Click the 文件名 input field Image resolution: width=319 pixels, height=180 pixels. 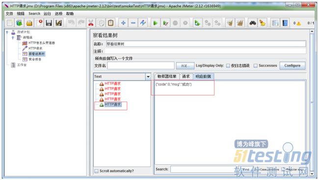point(141,66)
